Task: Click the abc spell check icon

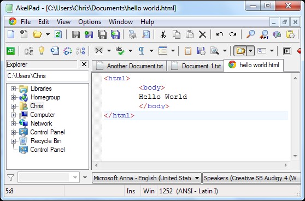Action: coord(120,51)
